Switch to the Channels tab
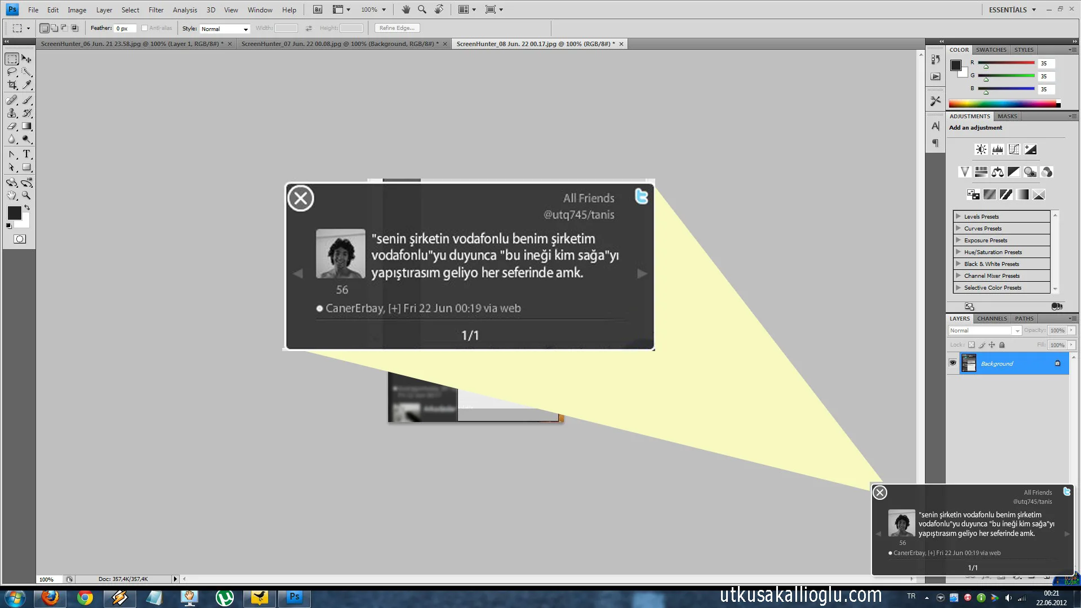The image size is (1081, 608). (991, 318)
